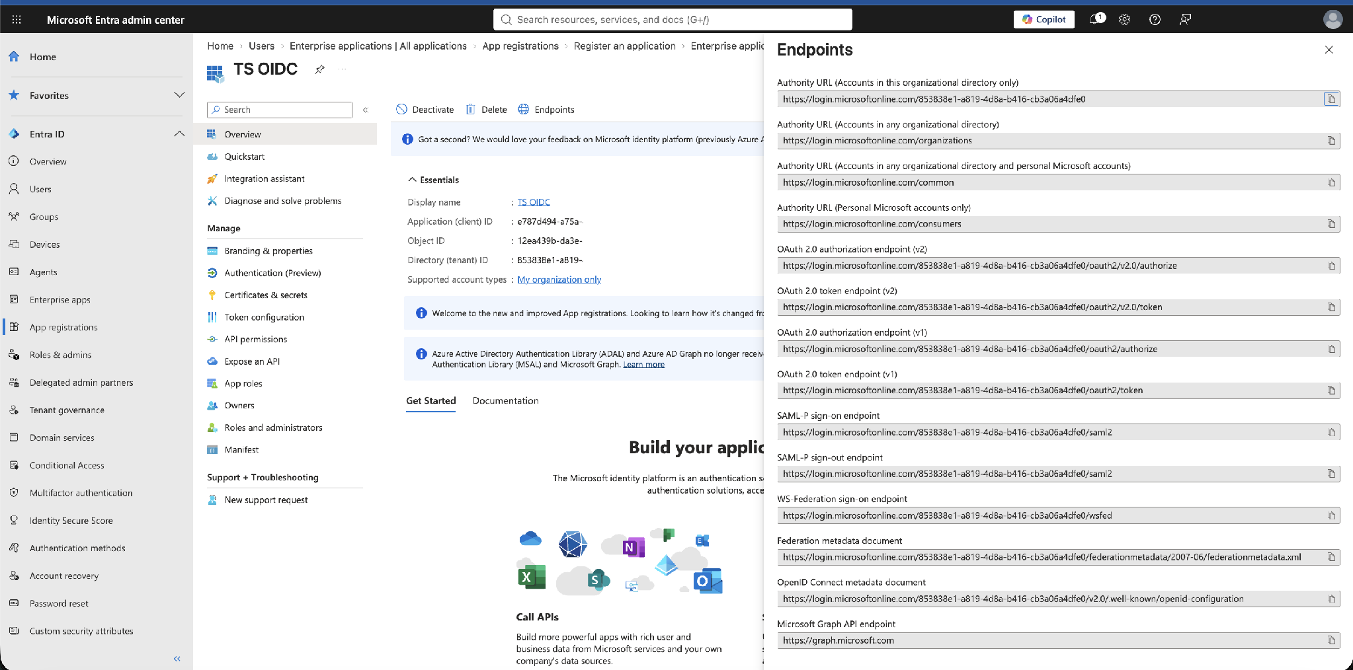Screen dimensions: 1353x670
Task: Open Conditional Access in left navigation
Action: click(x=67, y=465)
